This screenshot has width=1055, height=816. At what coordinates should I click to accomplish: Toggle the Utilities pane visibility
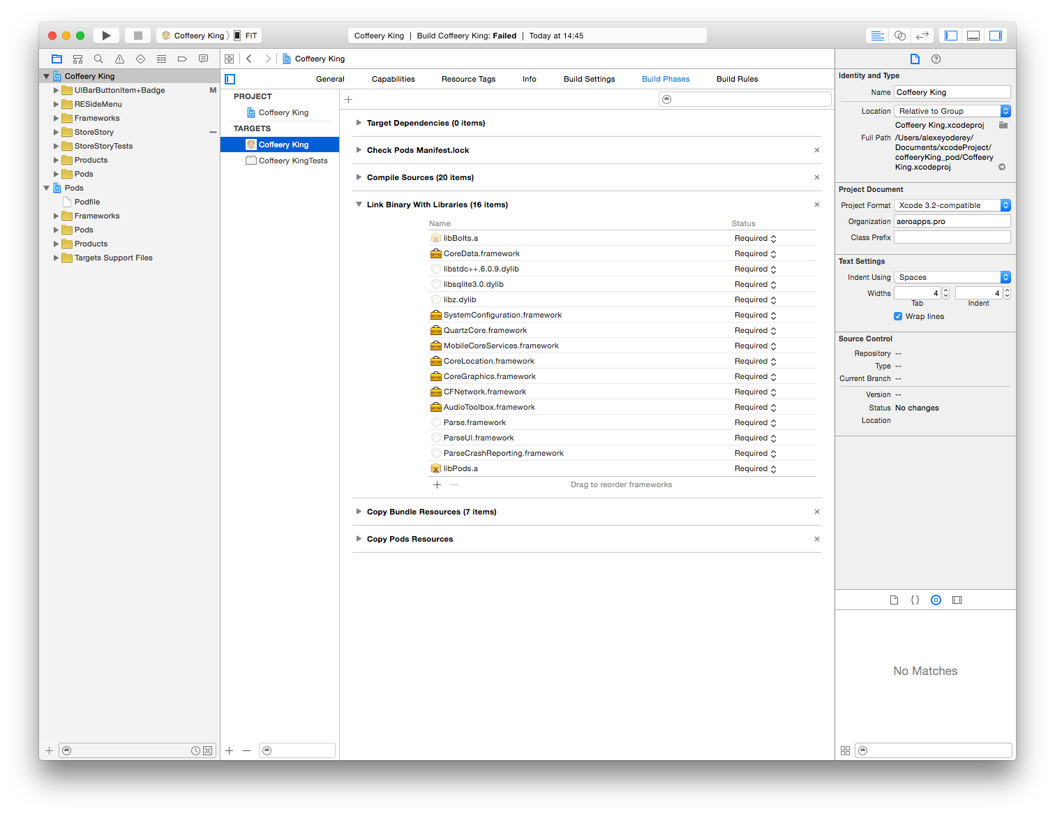[x=996, y=36]
